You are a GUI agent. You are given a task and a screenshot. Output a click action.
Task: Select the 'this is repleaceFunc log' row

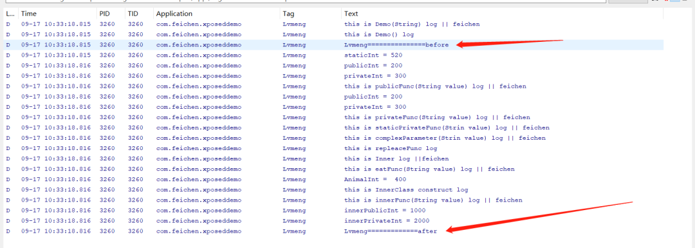(x=333, y=148)
